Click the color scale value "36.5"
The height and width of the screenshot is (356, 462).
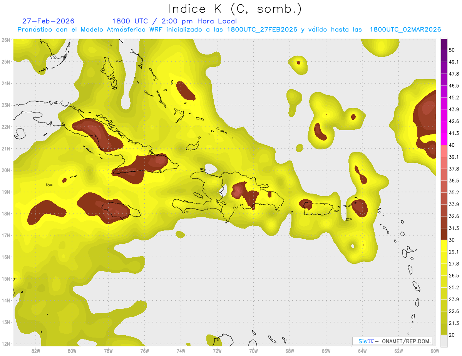tap(454, 180)
